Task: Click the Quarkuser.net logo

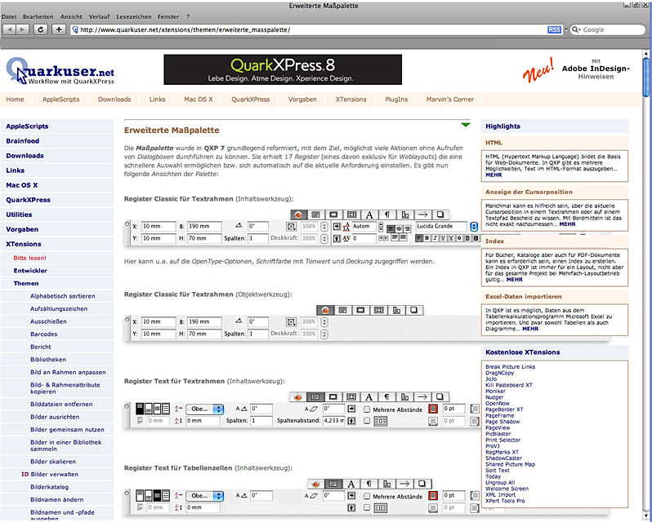Action: (59, 72)
